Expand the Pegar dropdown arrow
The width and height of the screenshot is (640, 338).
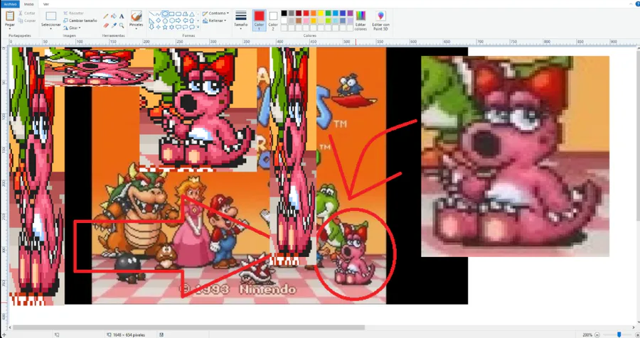point(10,28)
